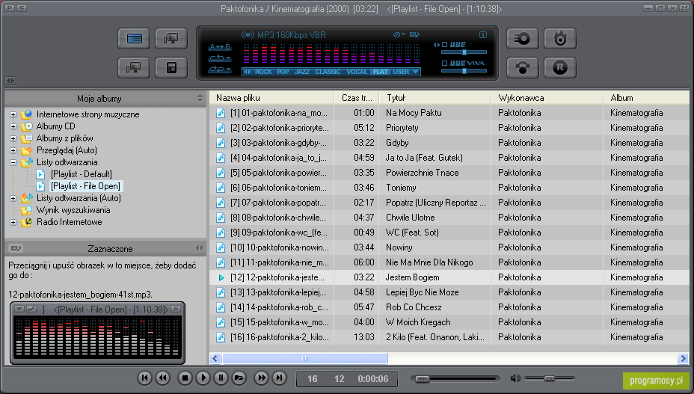
Task: Sort by Czas tr... column header
Action: click(x=357, y=98)
